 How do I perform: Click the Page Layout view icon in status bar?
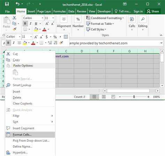[104, 97]
